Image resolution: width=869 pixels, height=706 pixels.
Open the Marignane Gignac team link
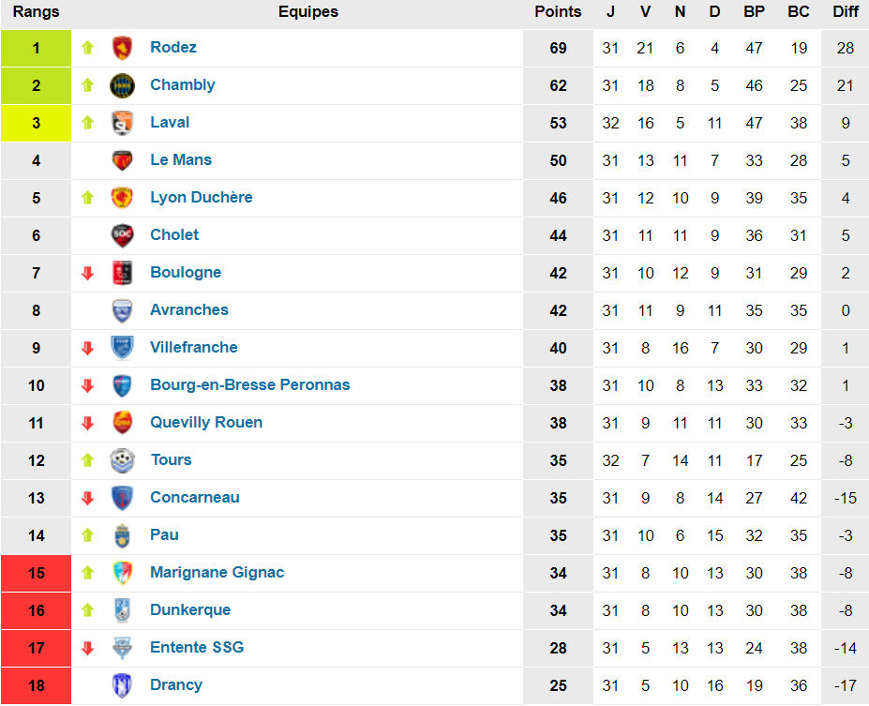click(x=217, y=573)
